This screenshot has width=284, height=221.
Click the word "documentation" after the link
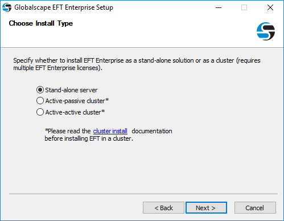[152, 131]
